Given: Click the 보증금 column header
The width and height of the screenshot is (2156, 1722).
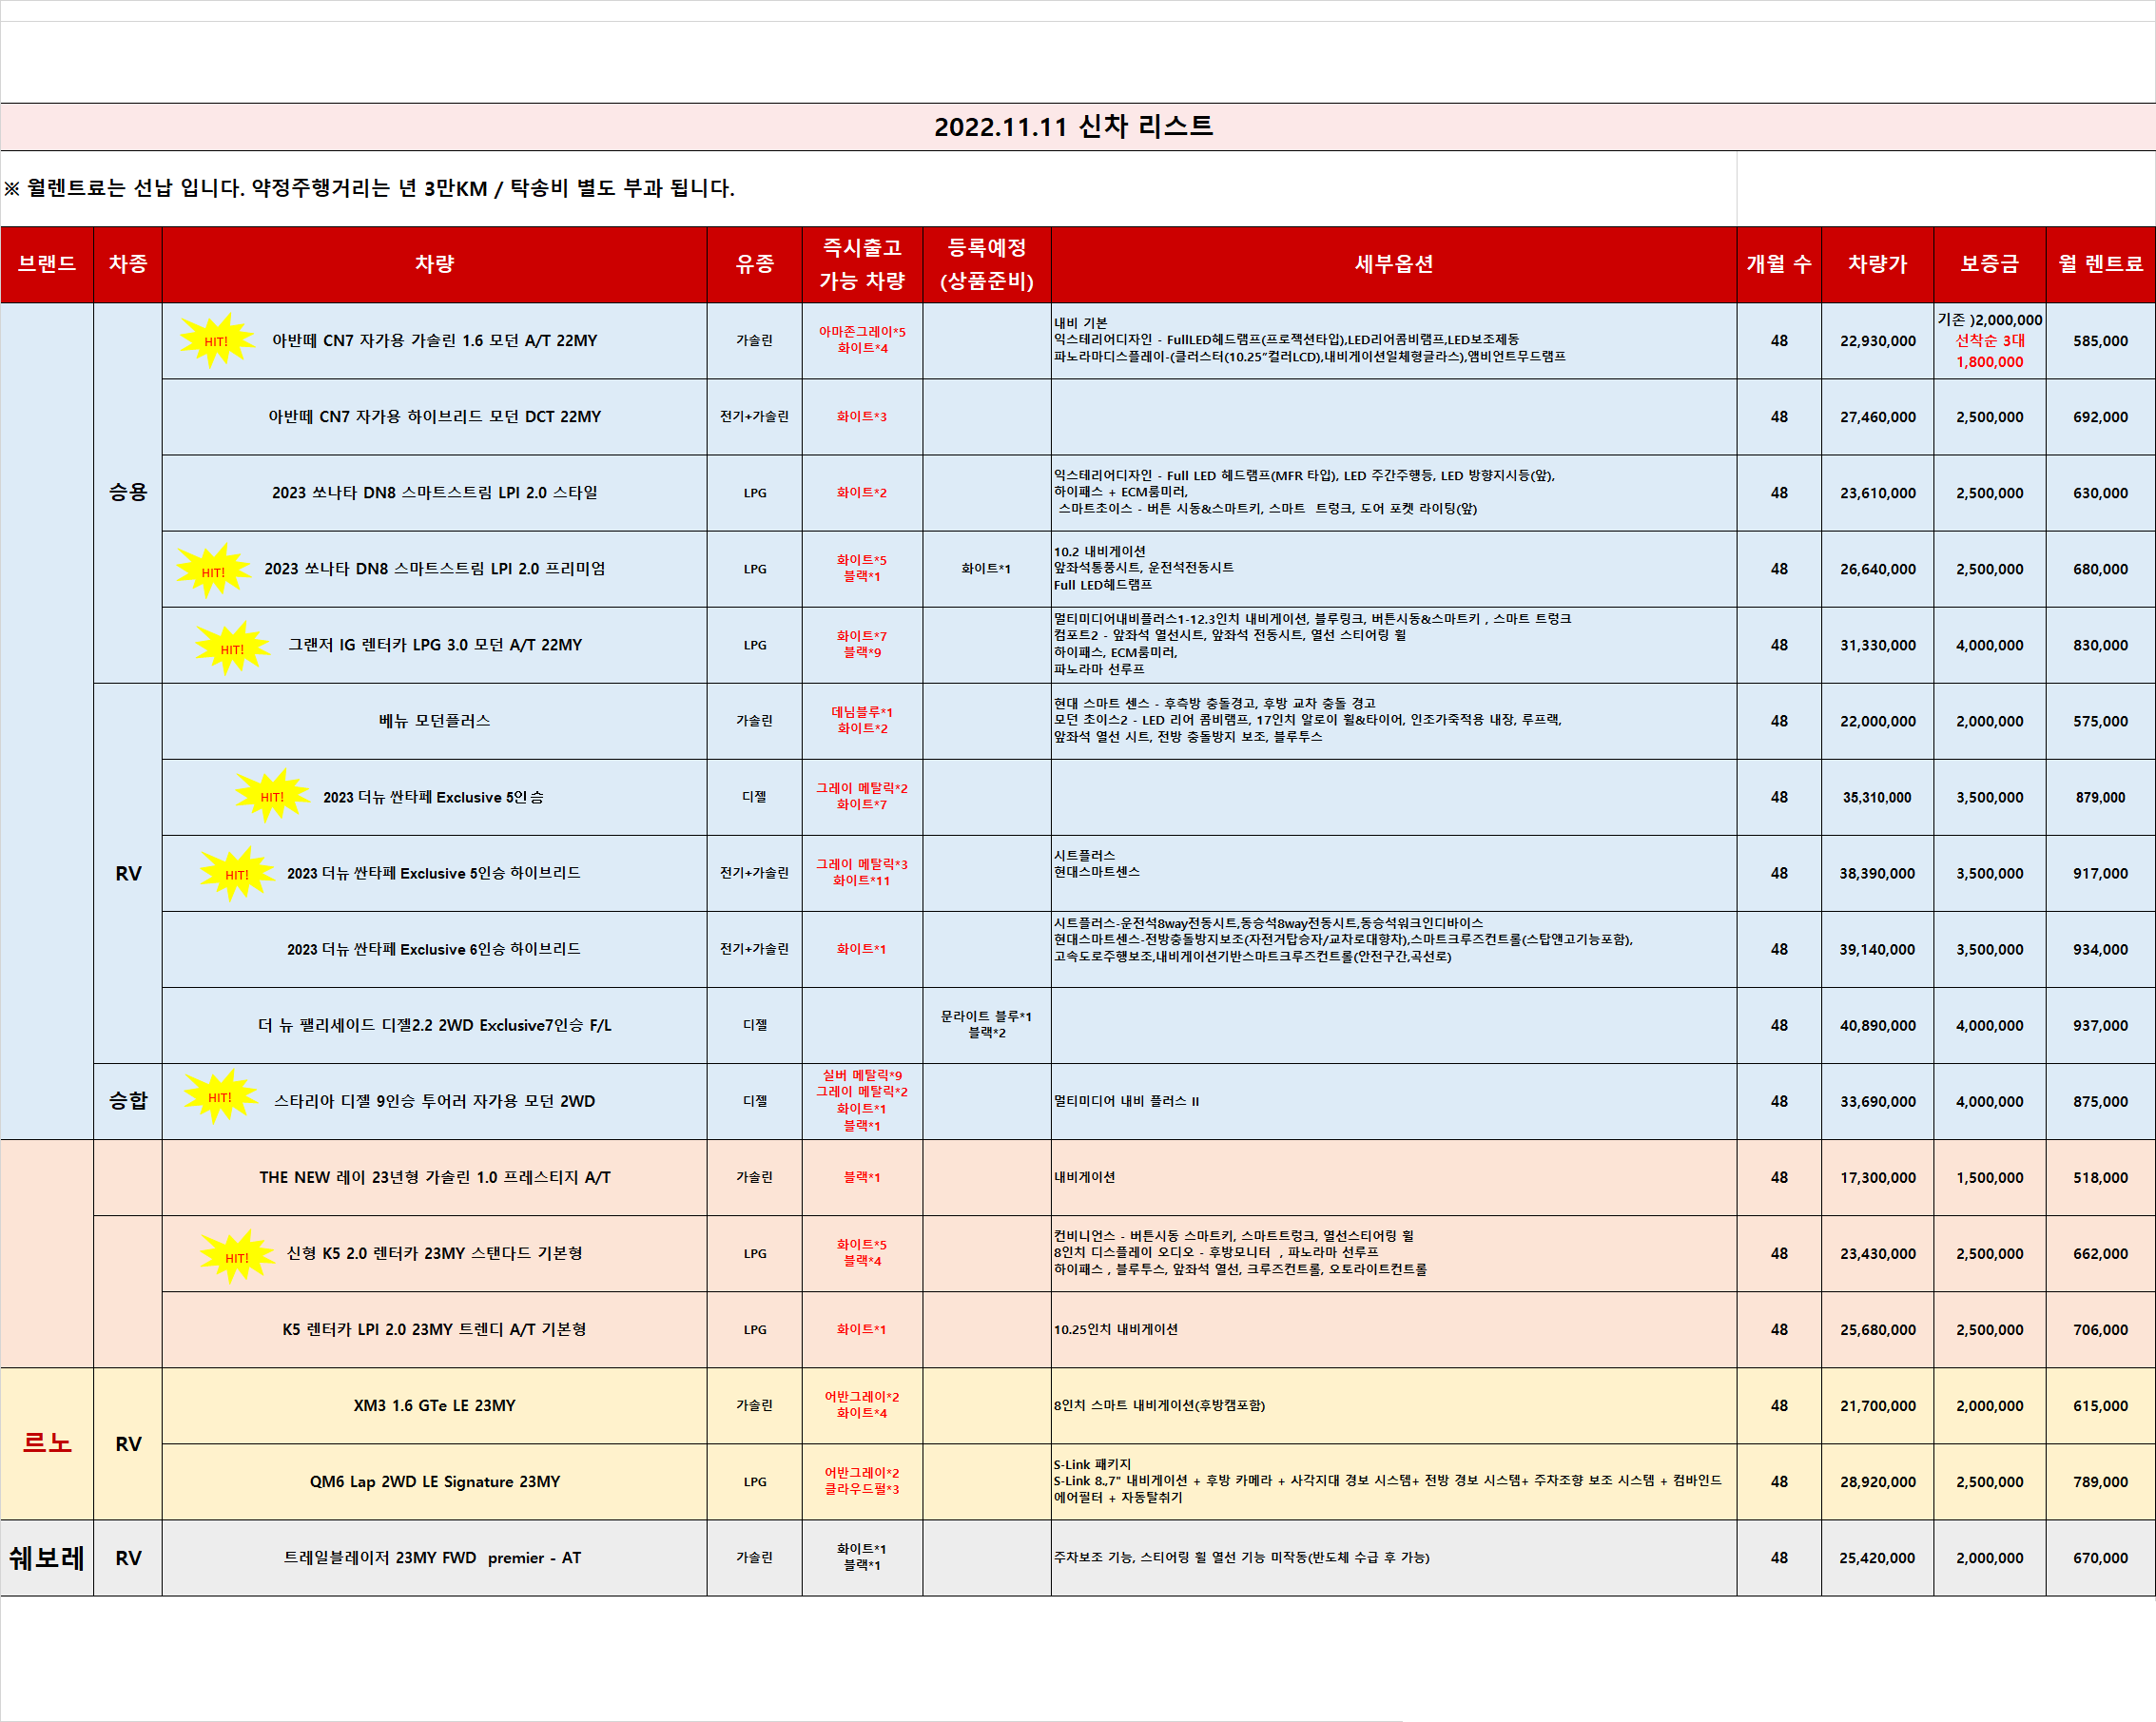Looking at the screenshot, I should point(1990,265).
